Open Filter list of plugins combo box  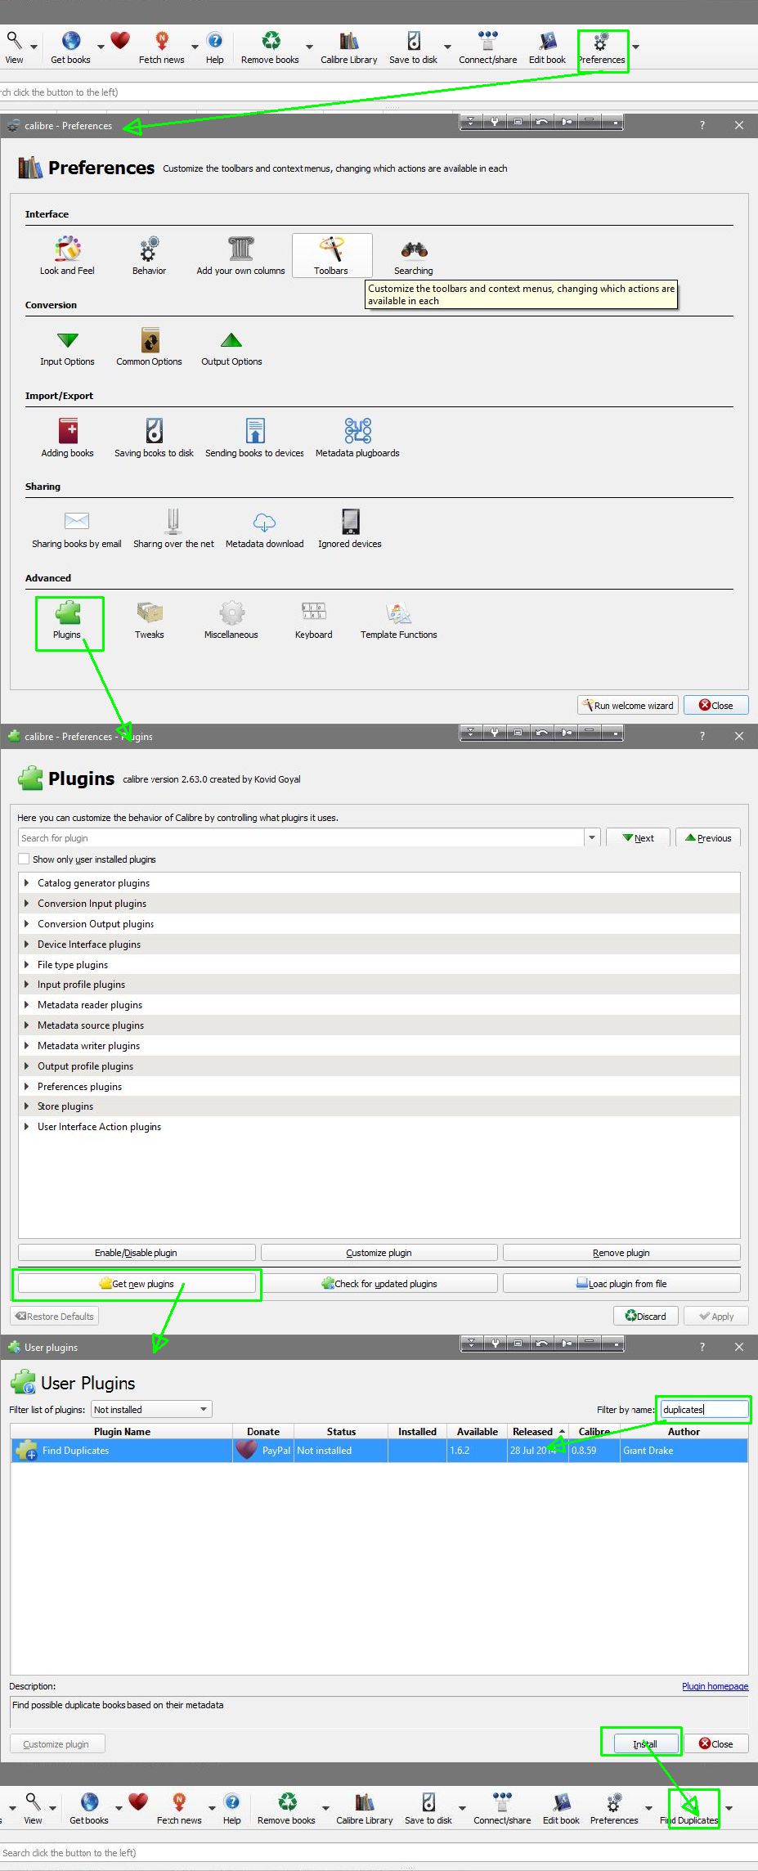(x=150, y=1409)
